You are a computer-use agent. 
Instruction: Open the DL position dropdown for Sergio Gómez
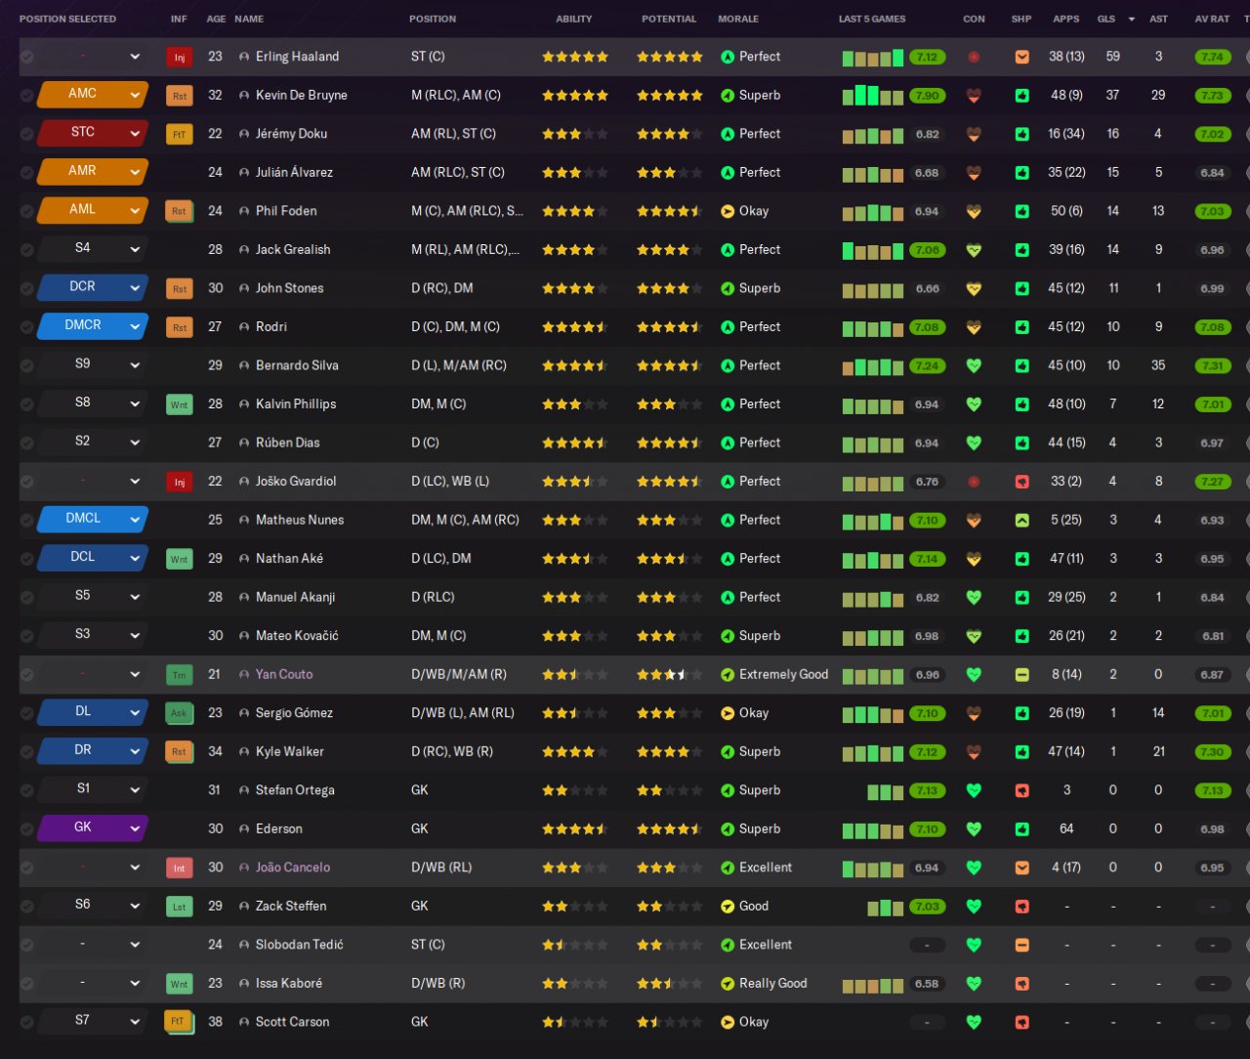click(93, 712)
